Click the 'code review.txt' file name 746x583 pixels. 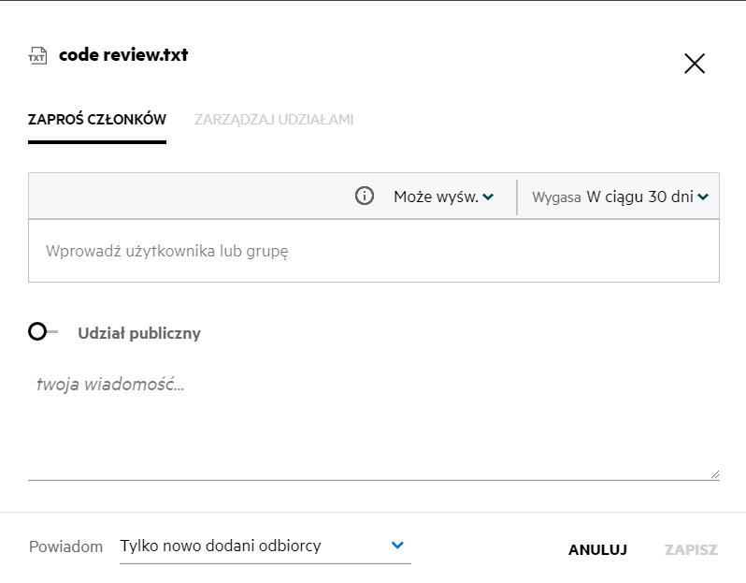(x=123, y=55)
